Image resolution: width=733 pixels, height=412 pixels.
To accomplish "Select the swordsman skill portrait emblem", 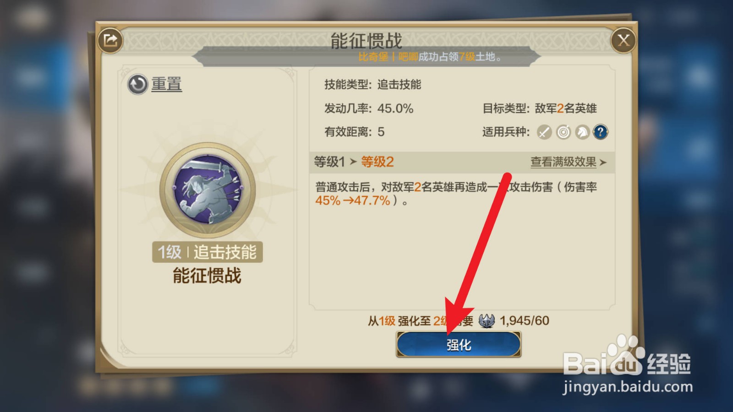I will tap(208, 189).
